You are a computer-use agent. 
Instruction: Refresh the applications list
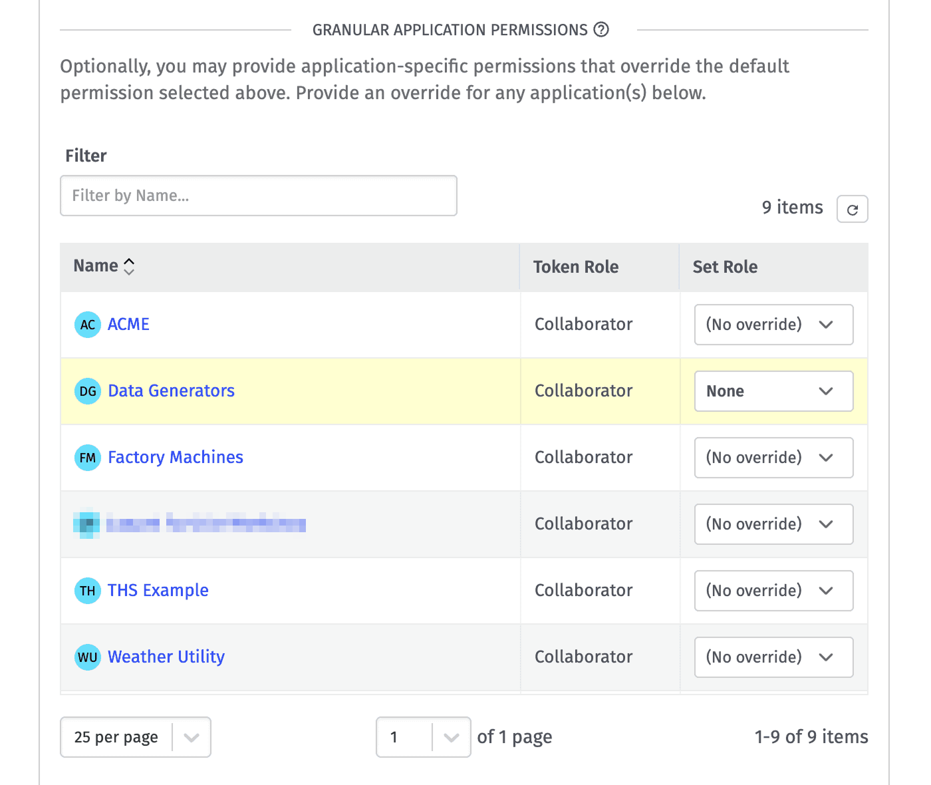[852, 209]
